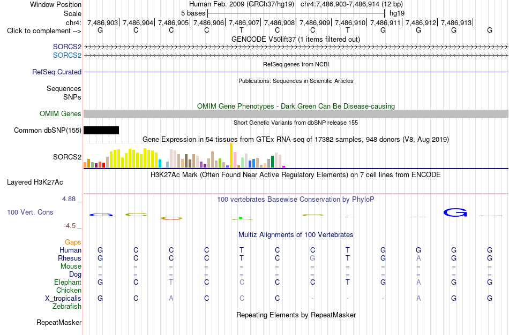Viewport: 509px width, 335px height.
Task: Click the dark blue SORCS2 GENCODE track label
Action: (x=67, y=47)
